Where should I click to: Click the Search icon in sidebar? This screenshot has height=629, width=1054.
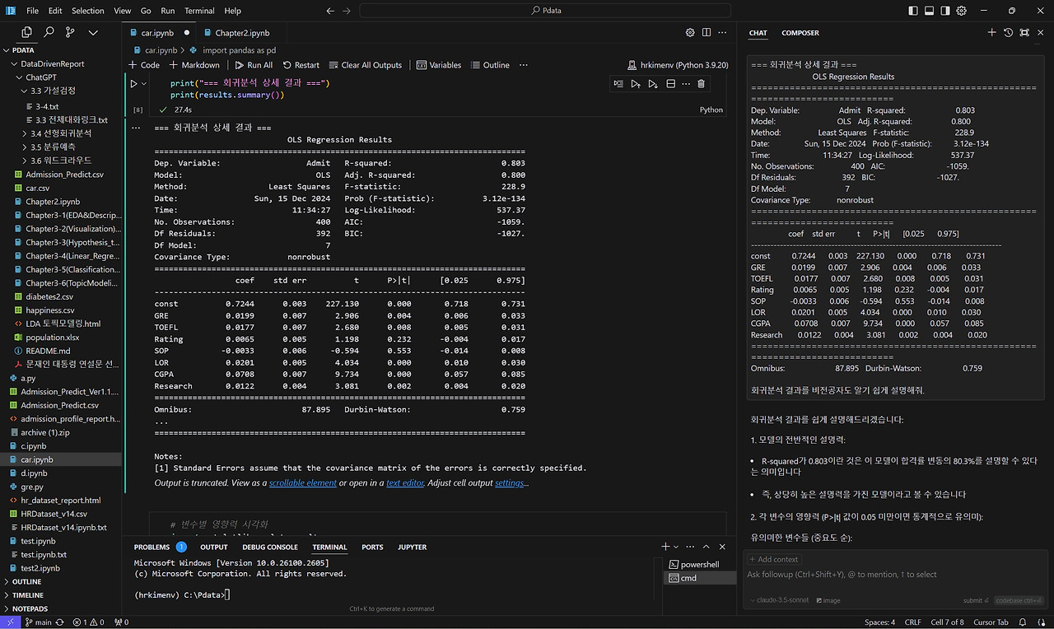pos(49,32)
